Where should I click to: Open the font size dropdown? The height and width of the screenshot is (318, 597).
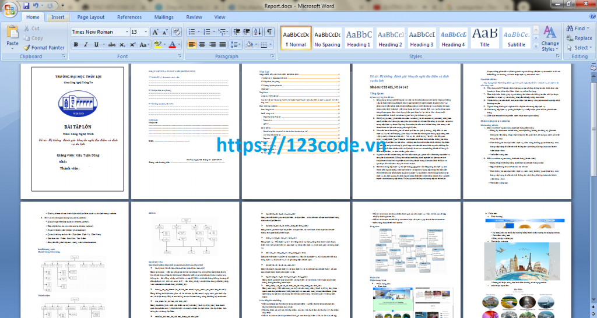coord(146,32)
